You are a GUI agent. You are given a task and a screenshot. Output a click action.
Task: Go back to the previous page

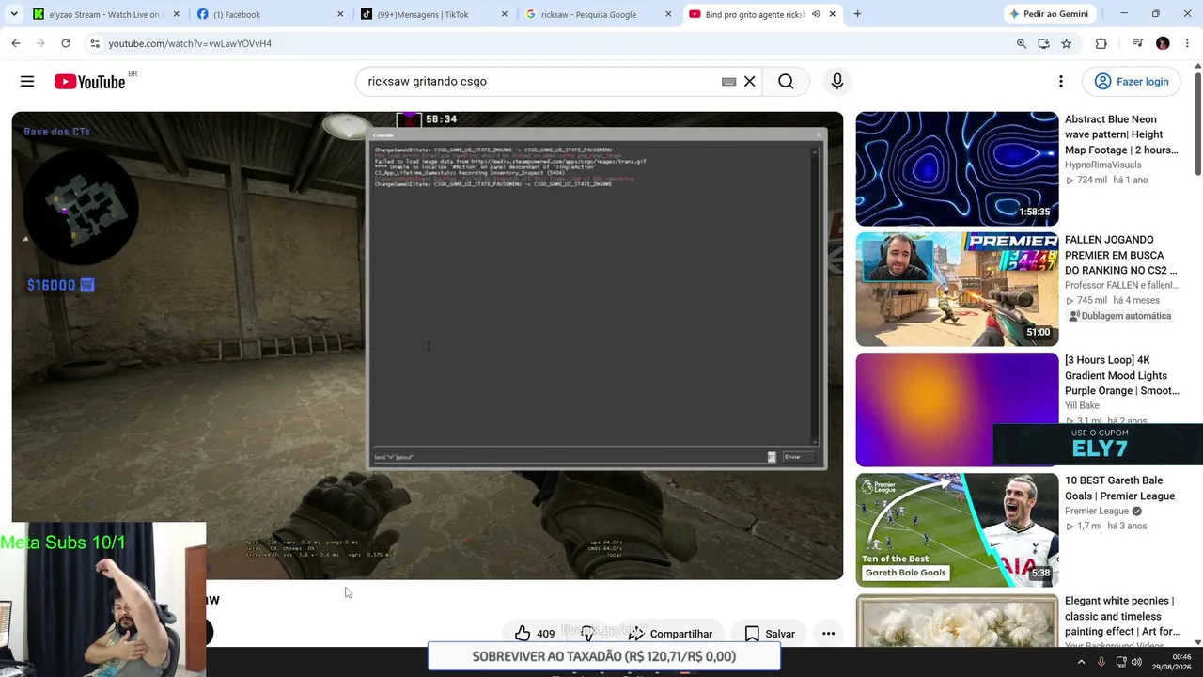pyautogui.click(x=16, y=43)
